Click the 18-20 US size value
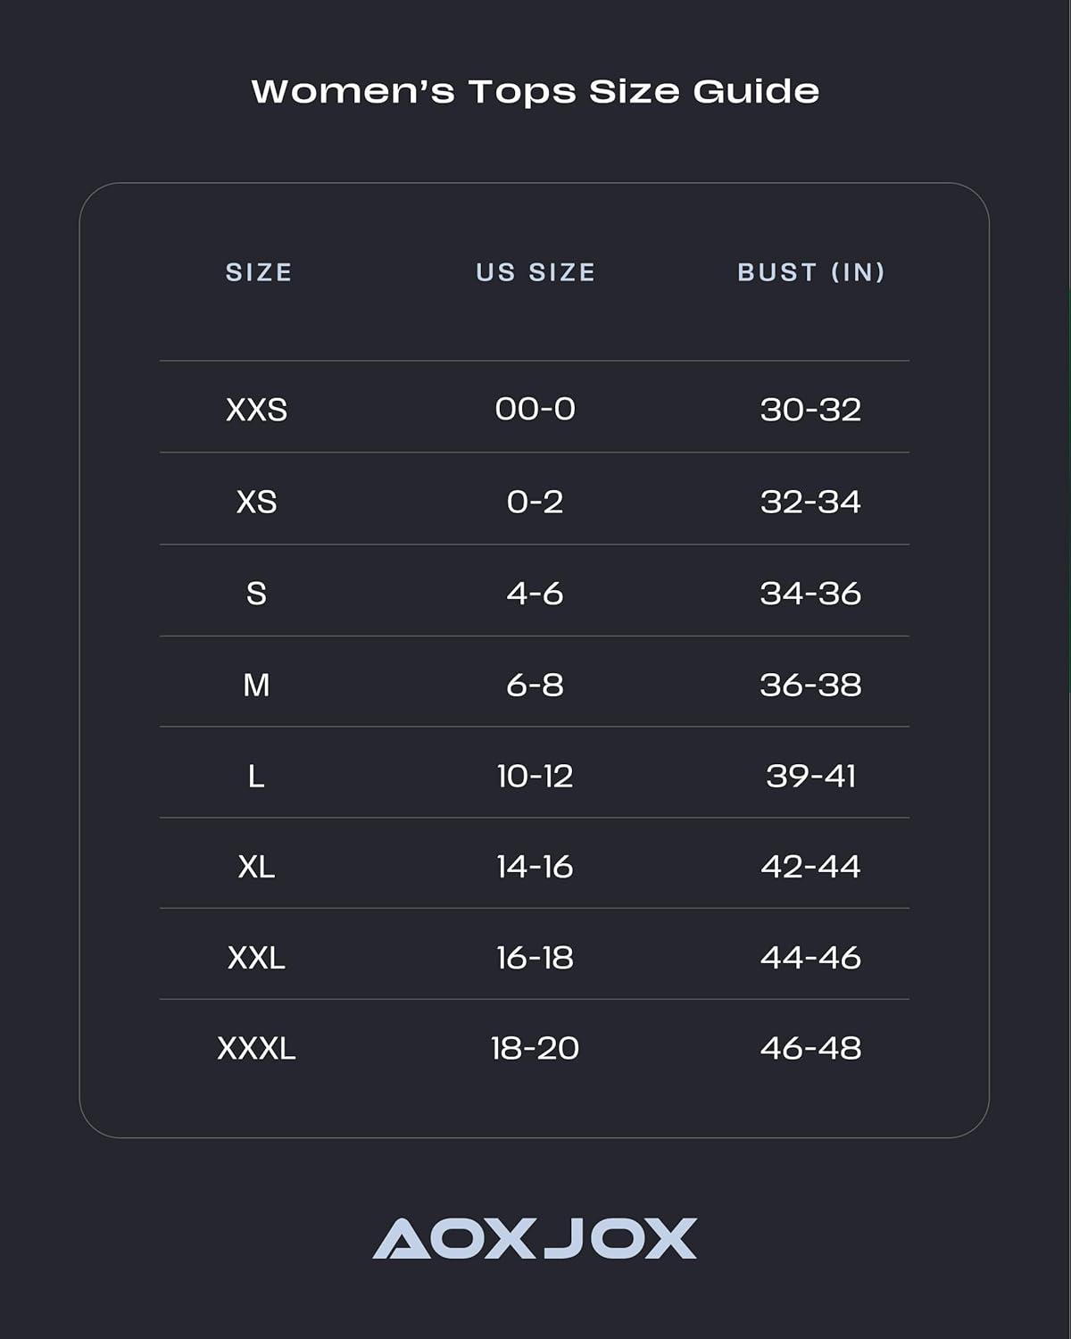This screenshot has width=1071, height=1339. point(535,1048)
